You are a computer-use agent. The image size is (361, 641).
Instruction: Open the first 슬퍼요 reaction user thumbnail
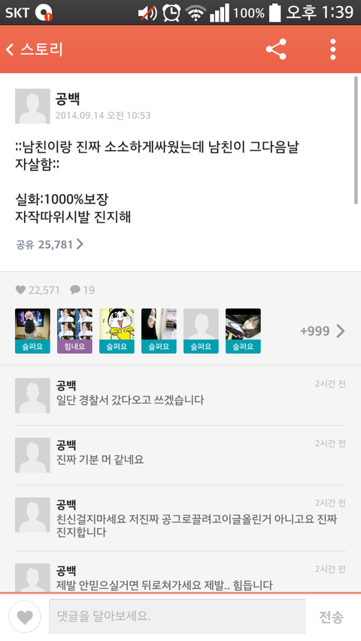(33, 331)
